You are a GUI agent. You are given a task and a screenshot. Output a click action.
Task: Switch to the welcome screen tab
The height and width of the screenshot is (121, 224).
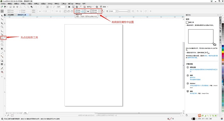(x=11, y=15)
